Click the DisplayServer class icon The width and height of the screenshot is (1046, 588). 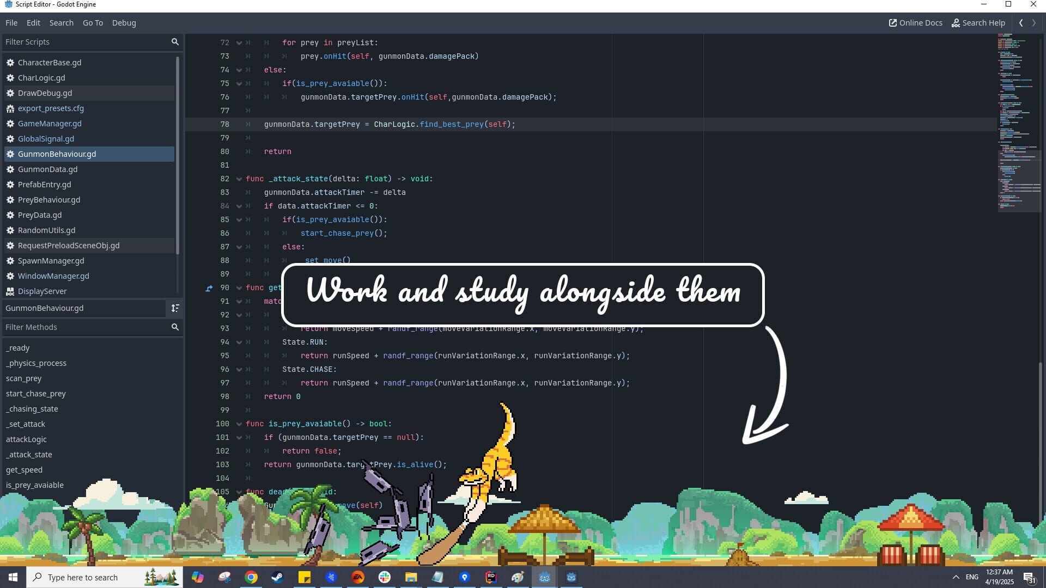point(10,291)
